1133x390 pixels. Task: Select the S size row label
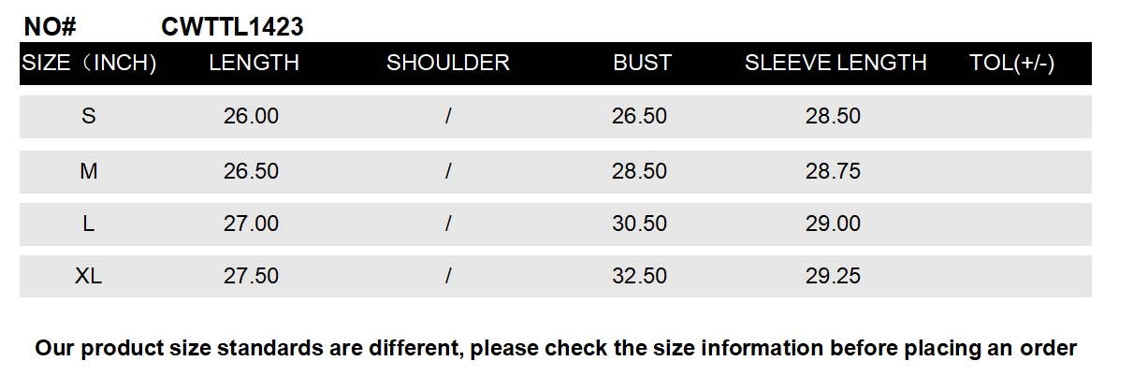pos(89,117)
